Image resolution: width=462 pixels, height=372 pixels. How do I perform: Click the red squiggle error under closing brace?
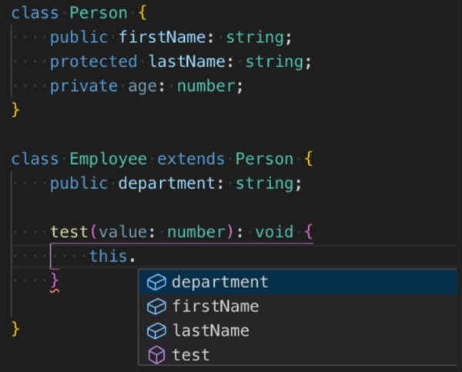(x=55, y=291)
